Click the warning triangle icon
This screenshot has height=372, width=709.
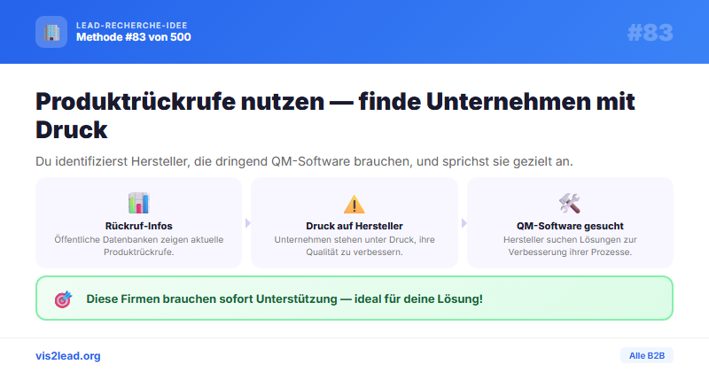coord(354,204)
